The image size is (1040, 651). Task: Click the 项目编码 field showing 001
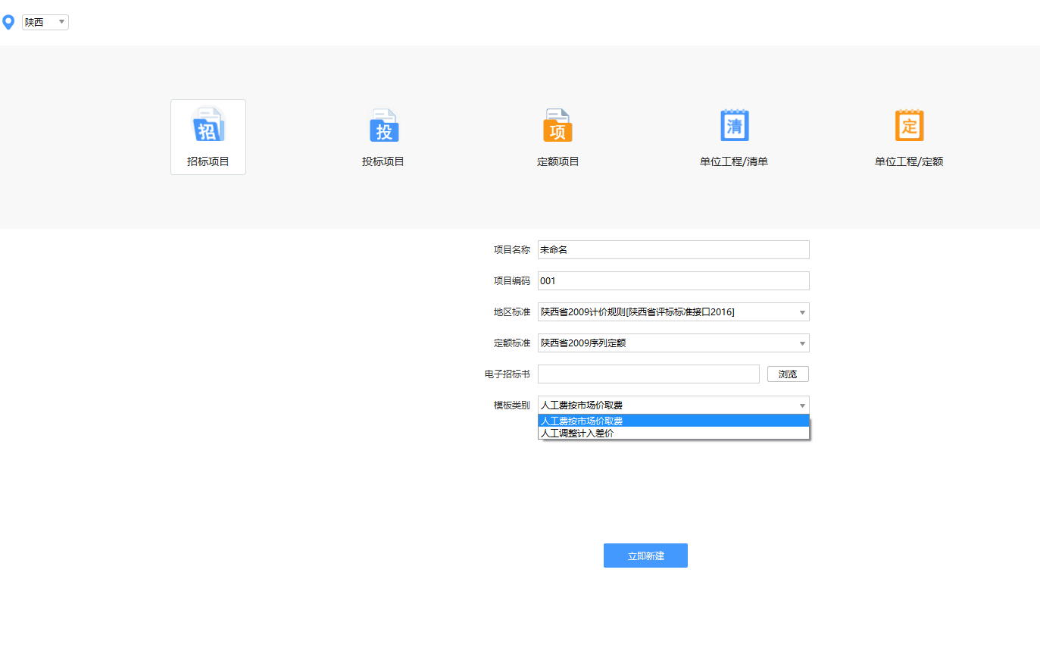pyautogui.click(x=673, y=281)
